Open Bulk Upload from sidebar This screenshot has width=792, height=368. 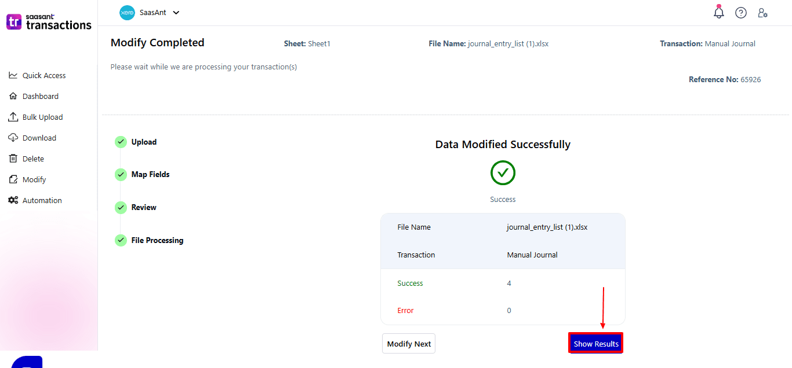pos(42,117)
